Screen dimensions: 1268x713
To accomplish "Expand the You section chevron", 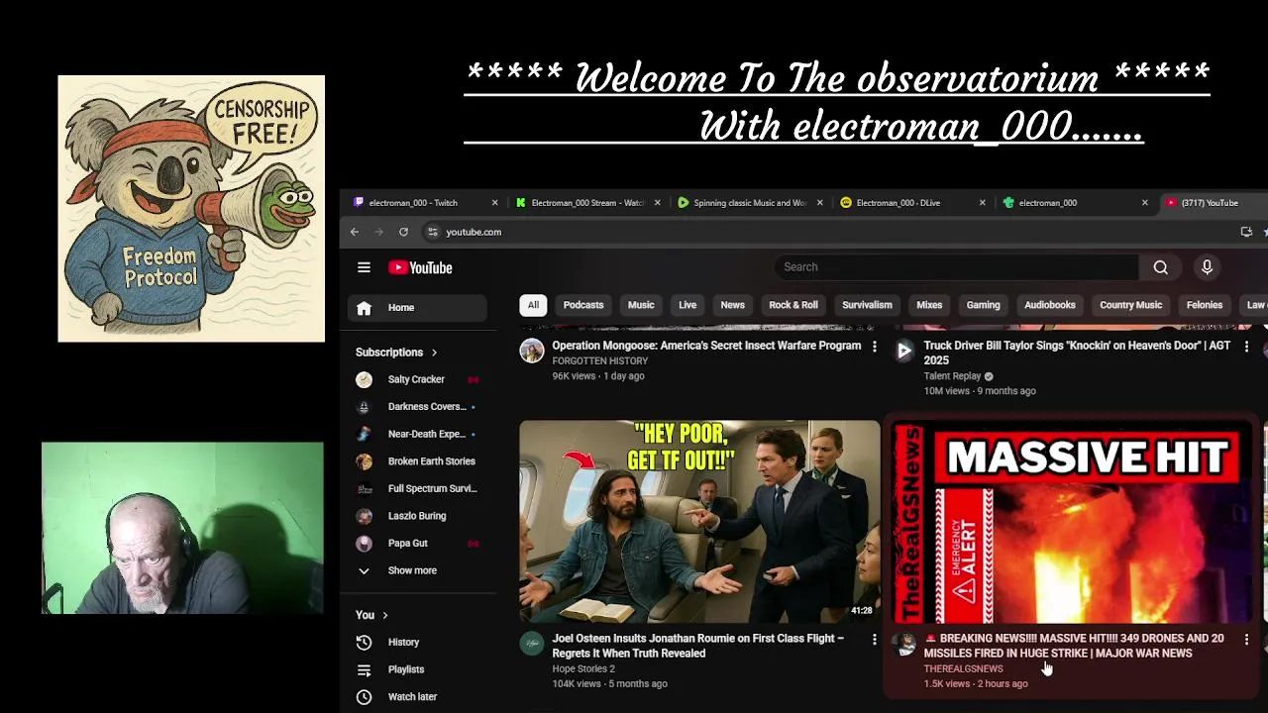I will pos(385,615).
